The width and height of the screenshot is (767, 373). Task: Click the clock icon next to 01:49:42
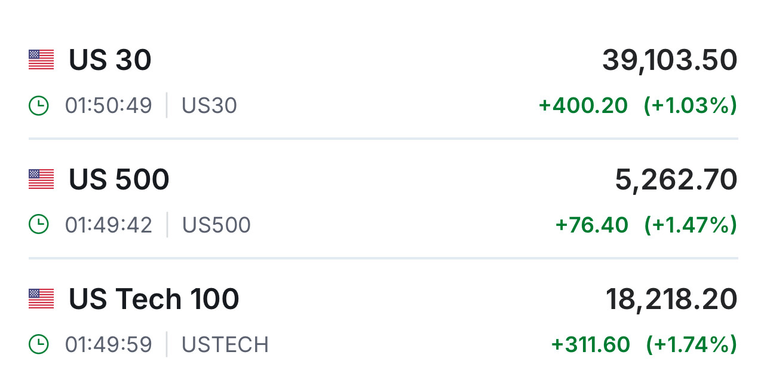(x=38, y=225)
